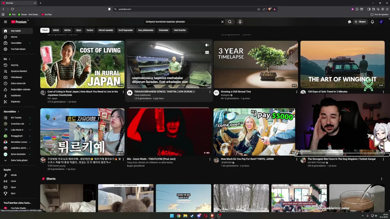390x219 pixels.
Task: Open Shorts from the sidebar
Action: pos(17,37)
